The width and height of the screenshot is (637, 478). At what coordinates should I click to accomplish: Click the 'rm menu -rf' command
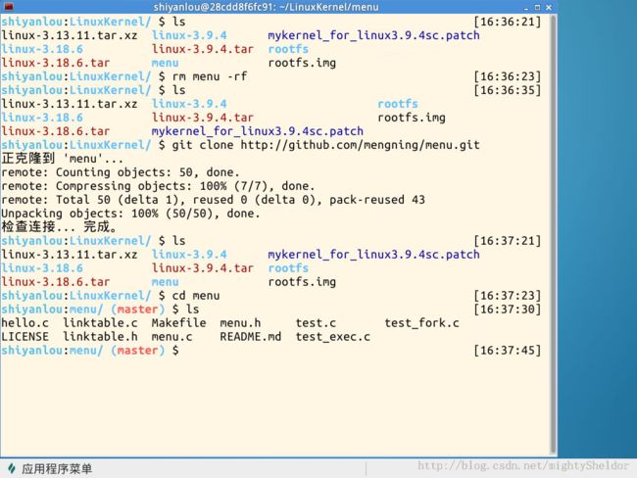(x=210, y=76)
